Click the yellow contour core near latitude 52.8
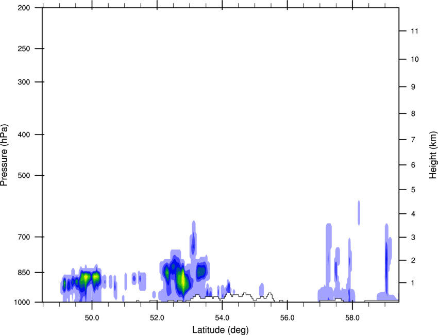Screen dimensions: 438x335 coord(183,280)
